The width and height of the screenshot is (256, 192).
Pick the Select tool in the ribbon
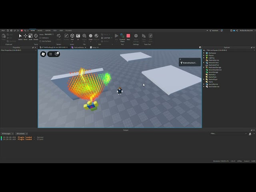[20, 37]
